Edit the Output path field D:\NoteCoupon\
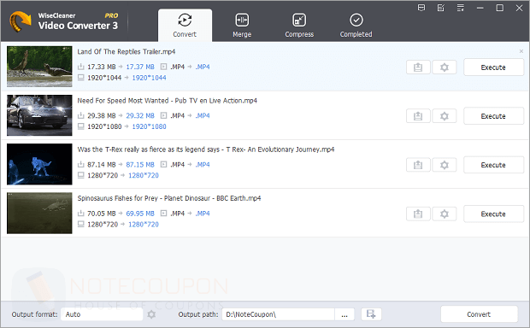 tap(278, 314)
